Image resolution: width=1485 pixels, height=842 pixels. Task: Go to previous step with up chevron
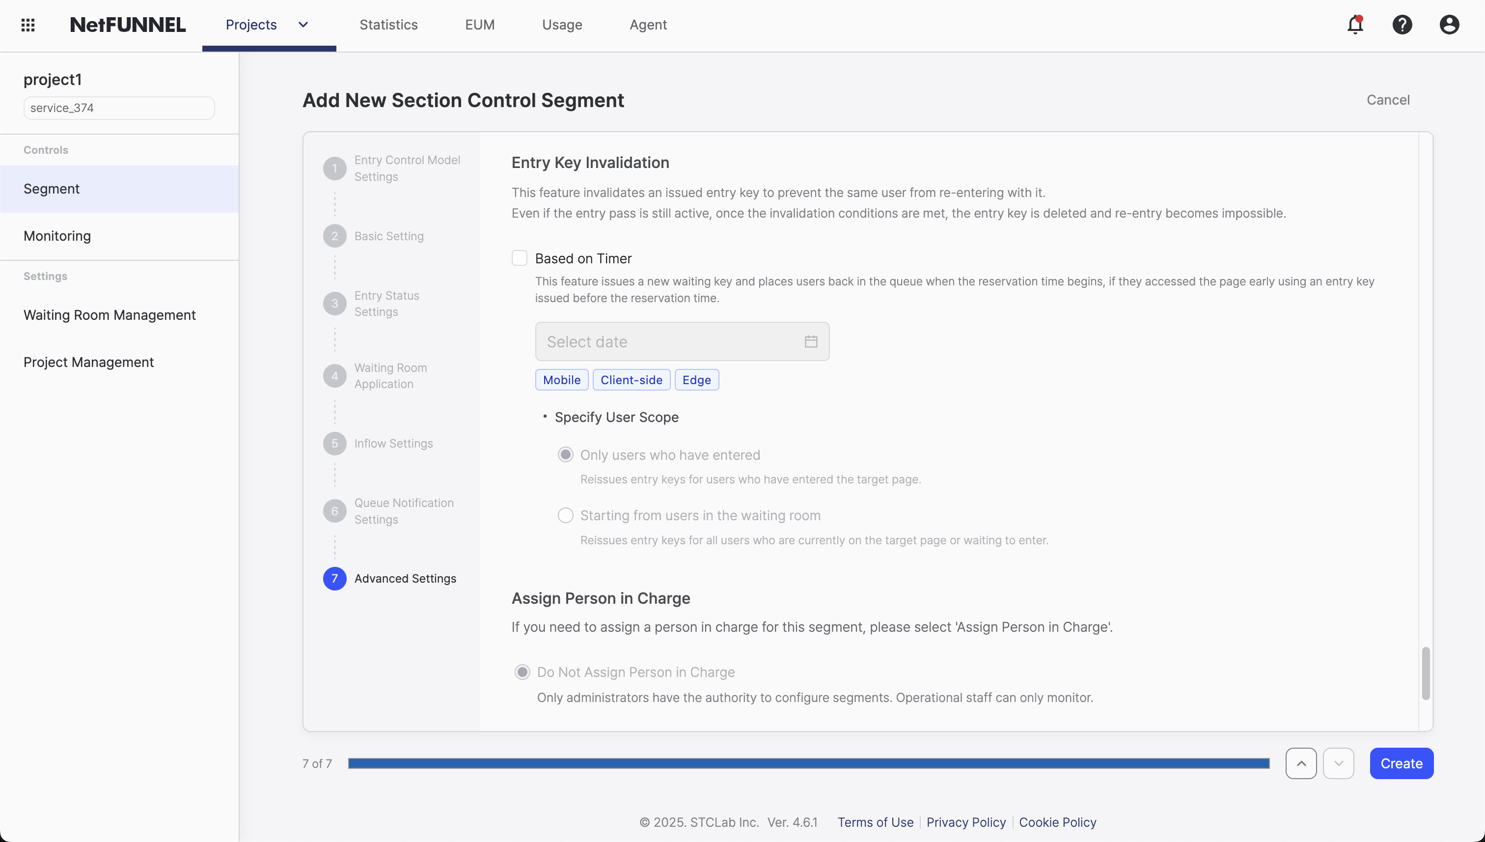[x=1301, y=763]
